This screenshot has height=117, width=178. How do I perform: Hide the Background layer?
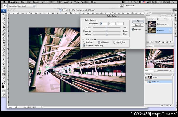[146, 31]
